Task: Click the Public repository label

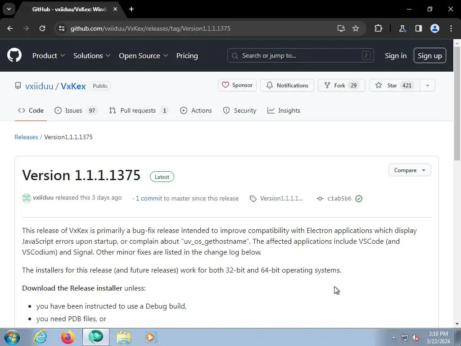Action: pyautogui.click(x=100, y=86)
